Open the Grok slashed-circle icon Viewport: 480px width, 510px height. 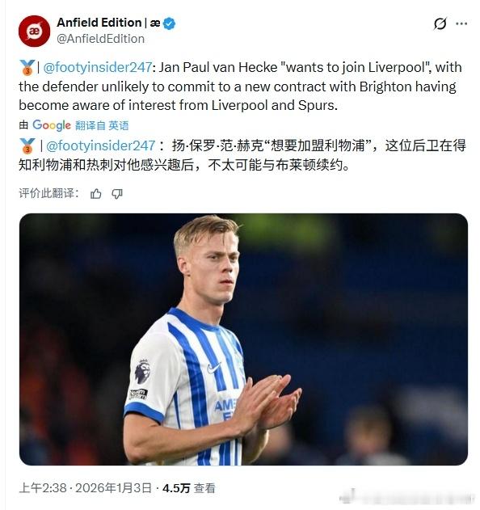440,23
